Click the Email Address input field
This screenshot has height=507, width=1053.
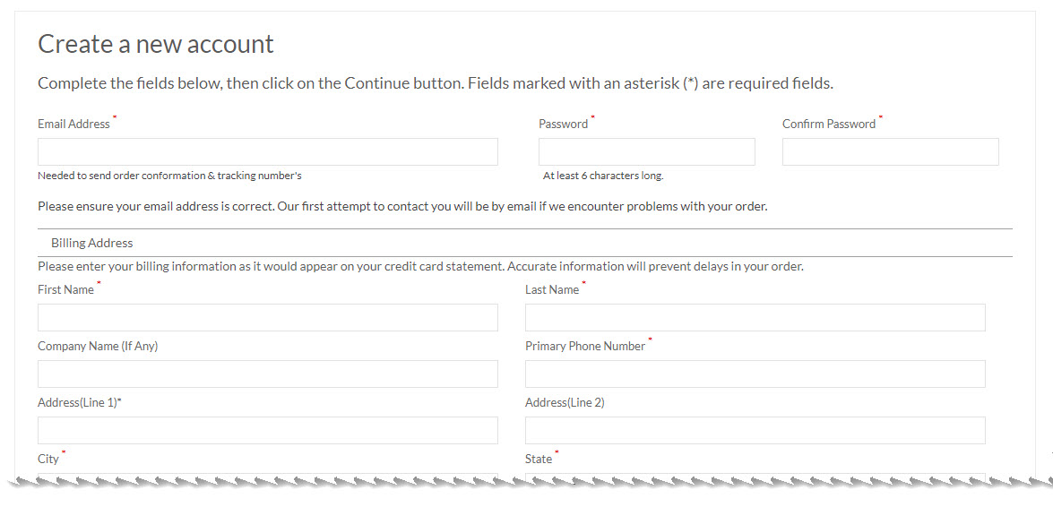(x=267, y=152)
